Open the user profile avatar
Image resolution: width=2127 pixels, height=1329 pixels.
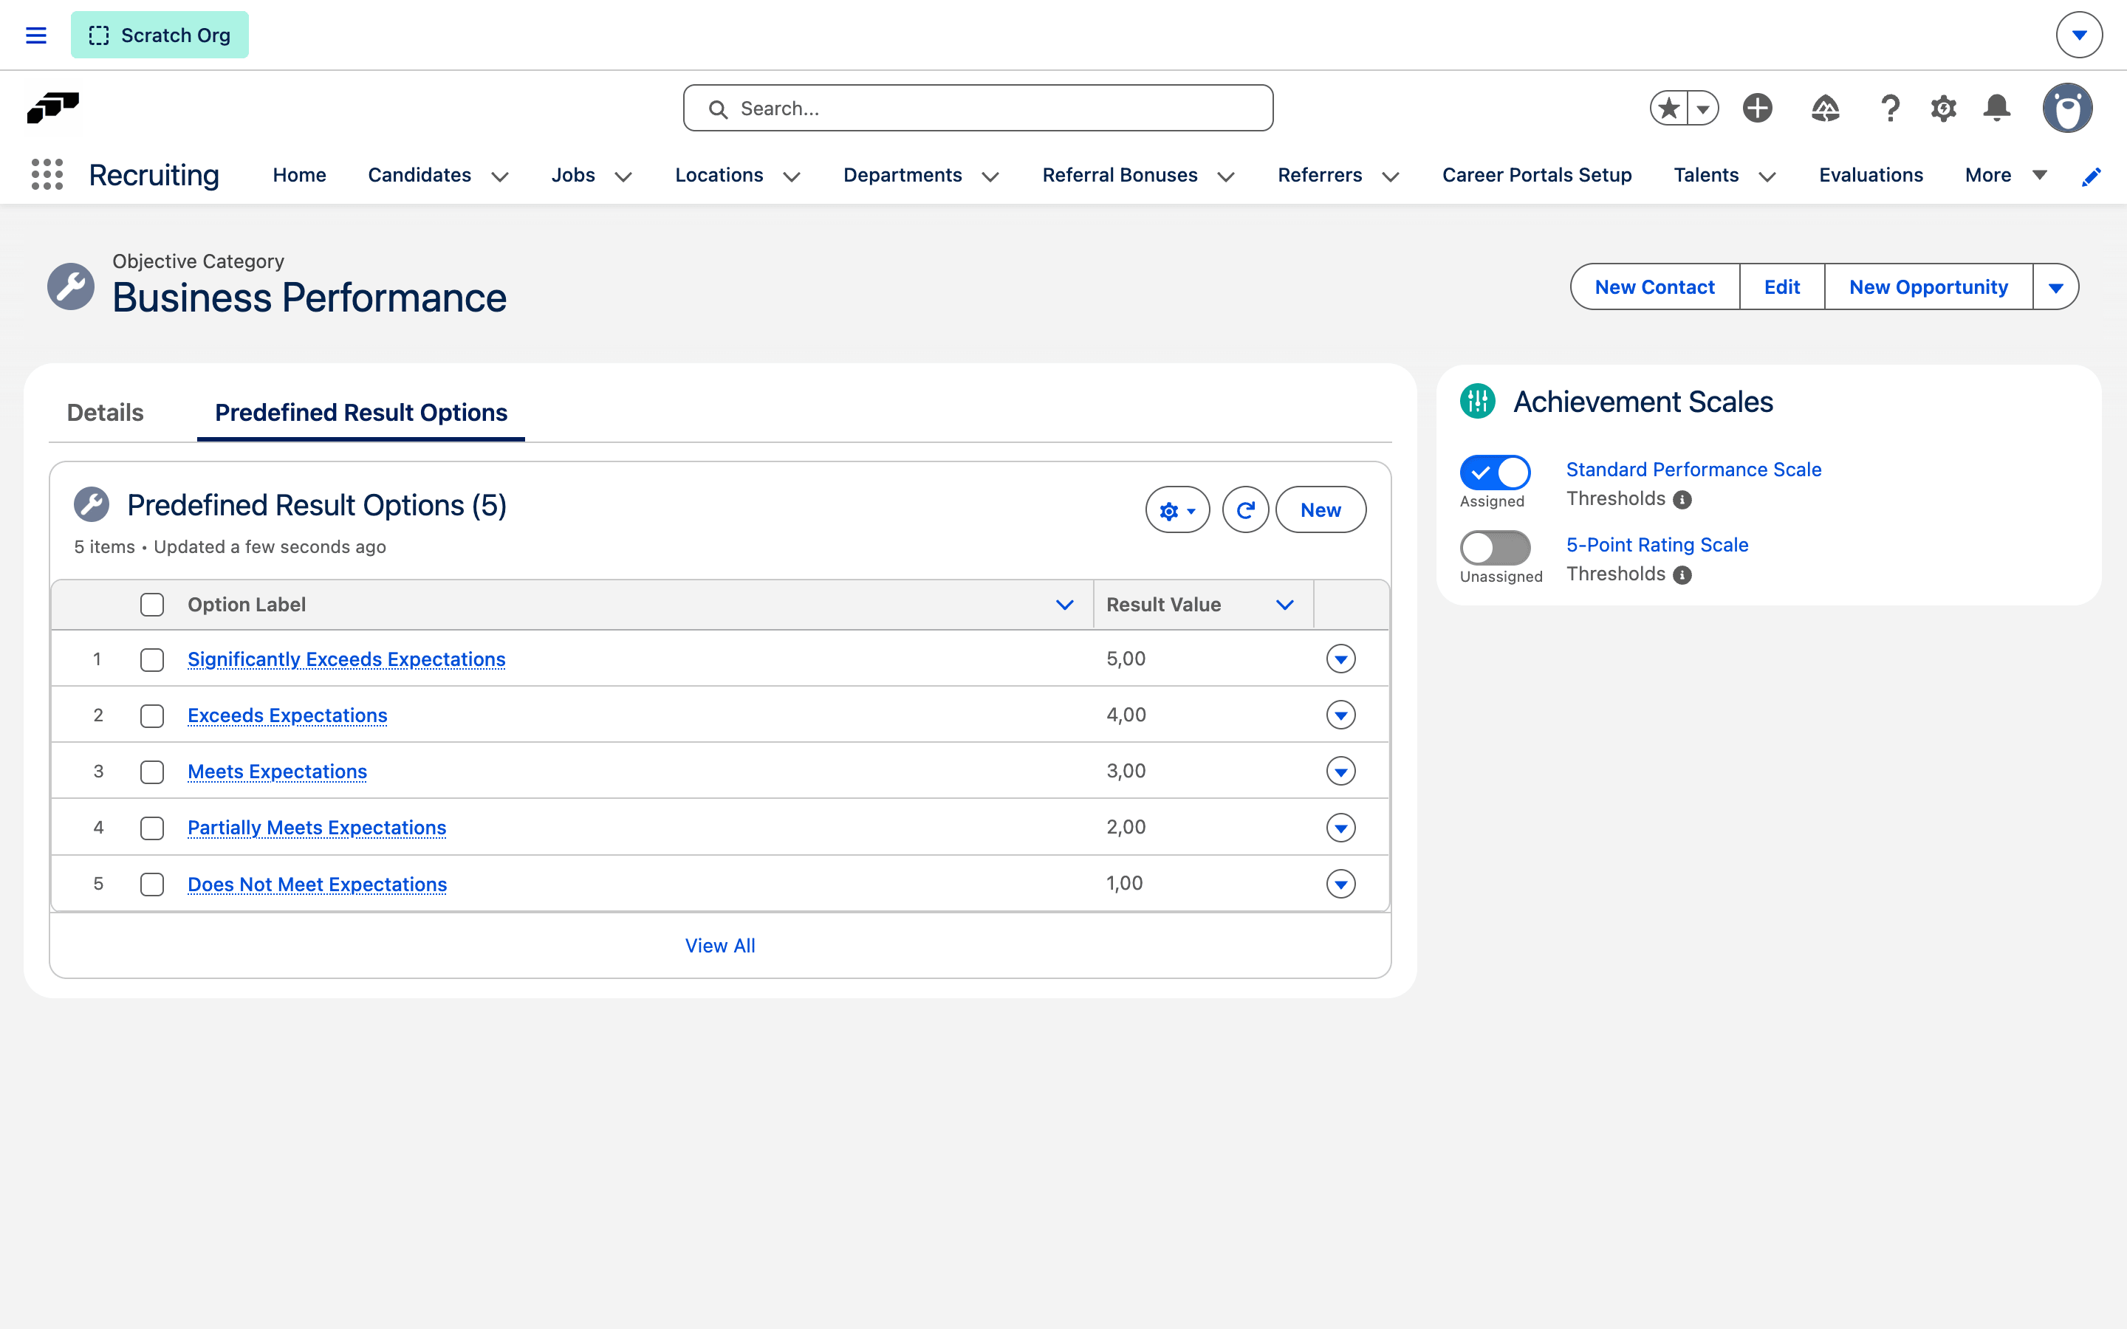tap(2067, 108)
